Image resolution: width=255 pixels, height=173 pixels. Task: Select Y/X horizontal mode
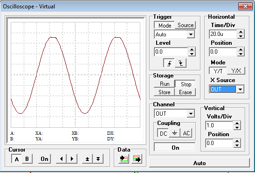tap(236, 71)
